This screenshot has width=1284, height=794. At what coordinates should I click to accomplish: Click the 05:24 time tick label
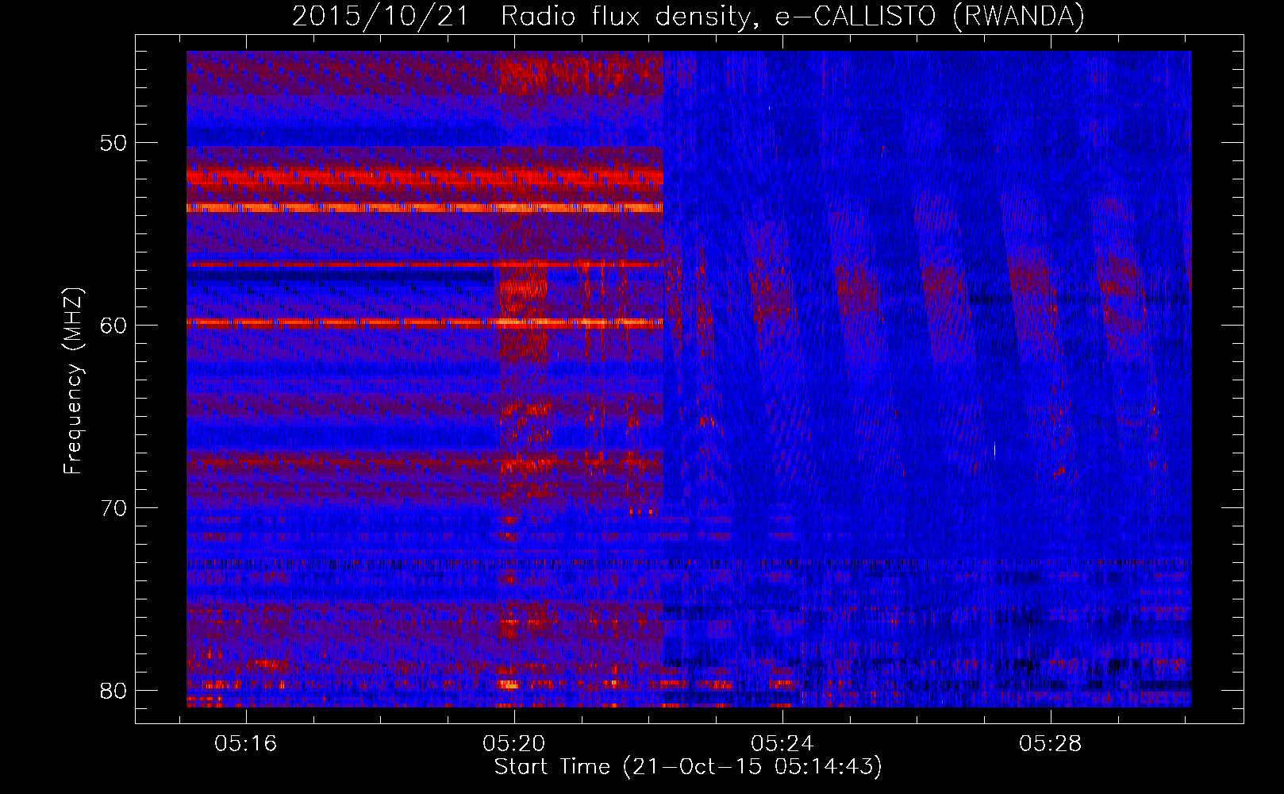click(782, 743)
